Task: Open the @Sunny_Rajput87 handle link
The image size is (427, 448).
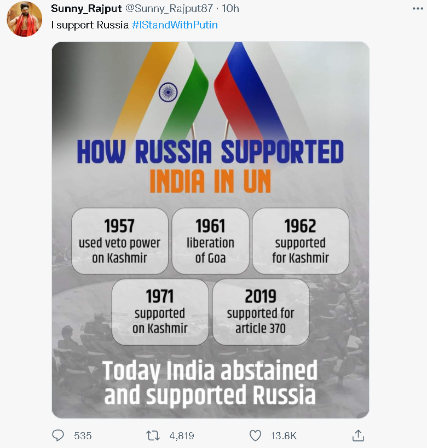Action: pyautogui.click(x=170, y=9)
